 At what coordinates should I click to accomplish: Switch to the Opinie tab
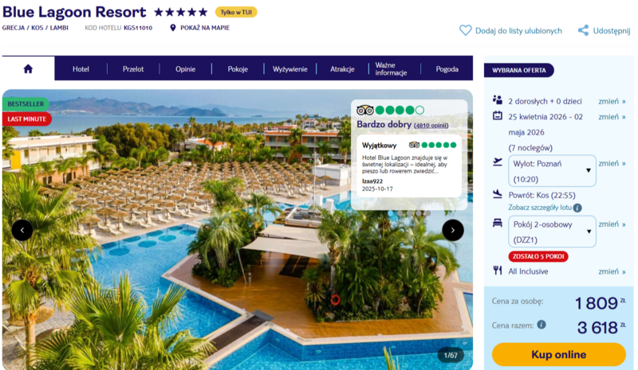[186, 69]
